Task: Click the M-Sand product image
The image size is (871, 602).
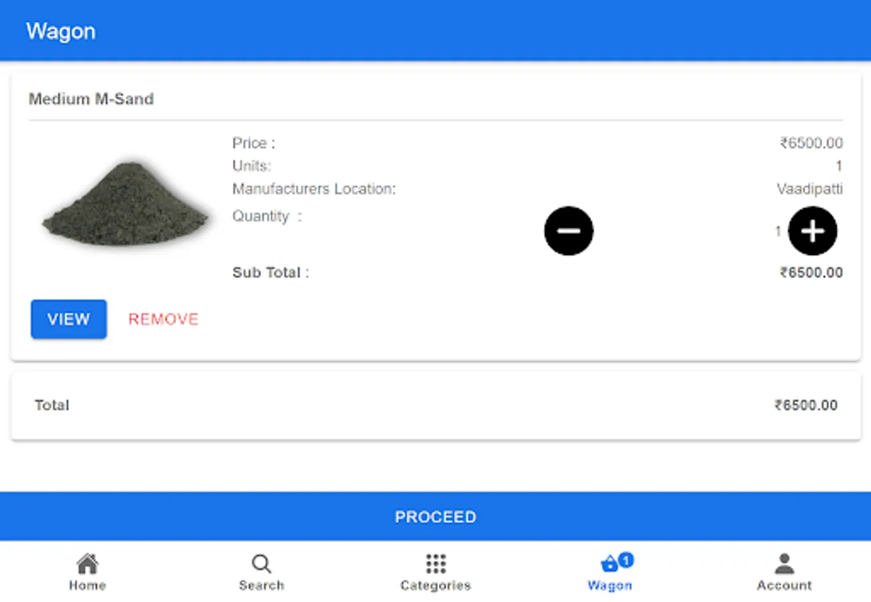Action: (125, 203)
